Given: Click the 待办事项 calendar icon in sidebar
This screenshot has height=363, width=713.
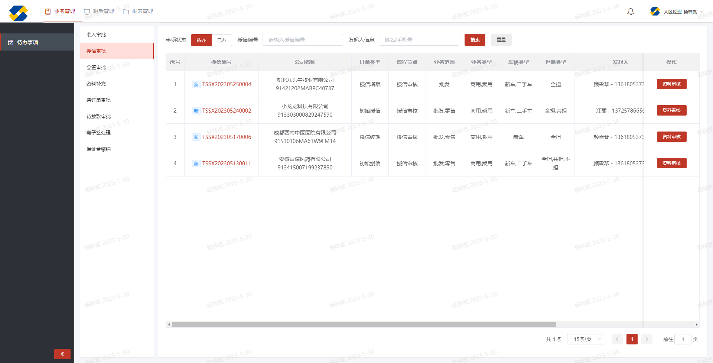Looking at the screenshot, I should click(x=11, y=42).
